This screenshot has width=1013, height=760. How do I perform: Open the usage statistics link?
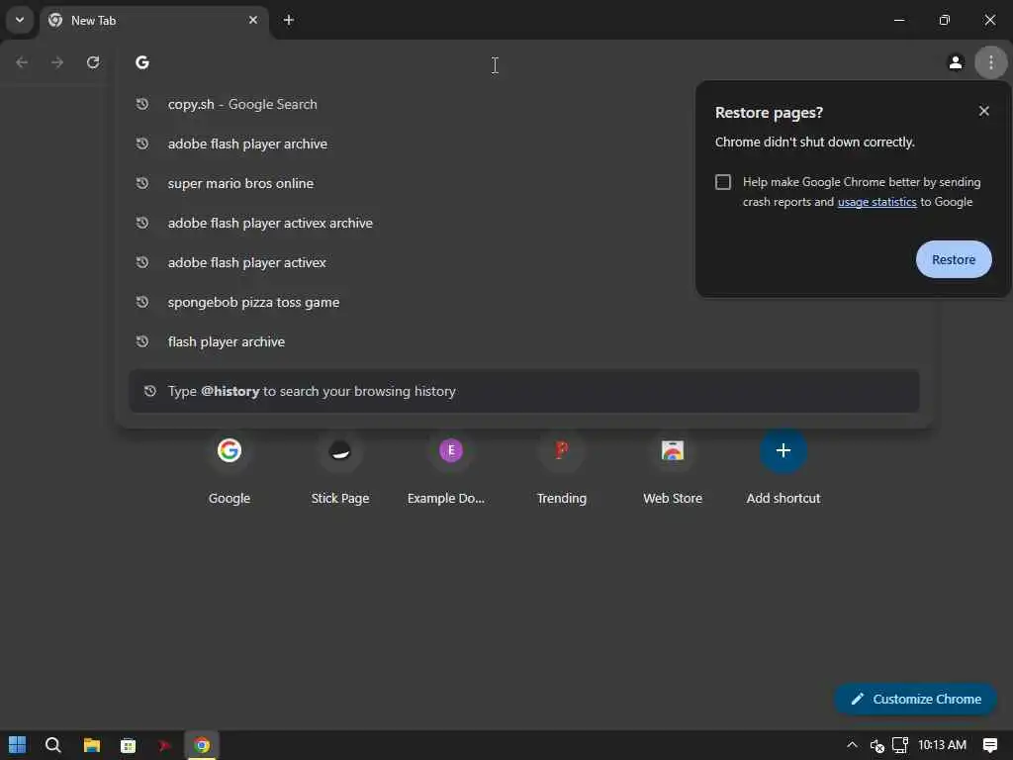pos(876,202)
